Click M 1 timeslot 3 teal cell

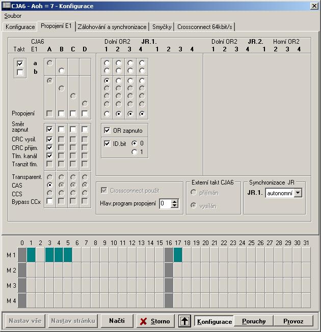pyautogui.click(x=49, y=255)
